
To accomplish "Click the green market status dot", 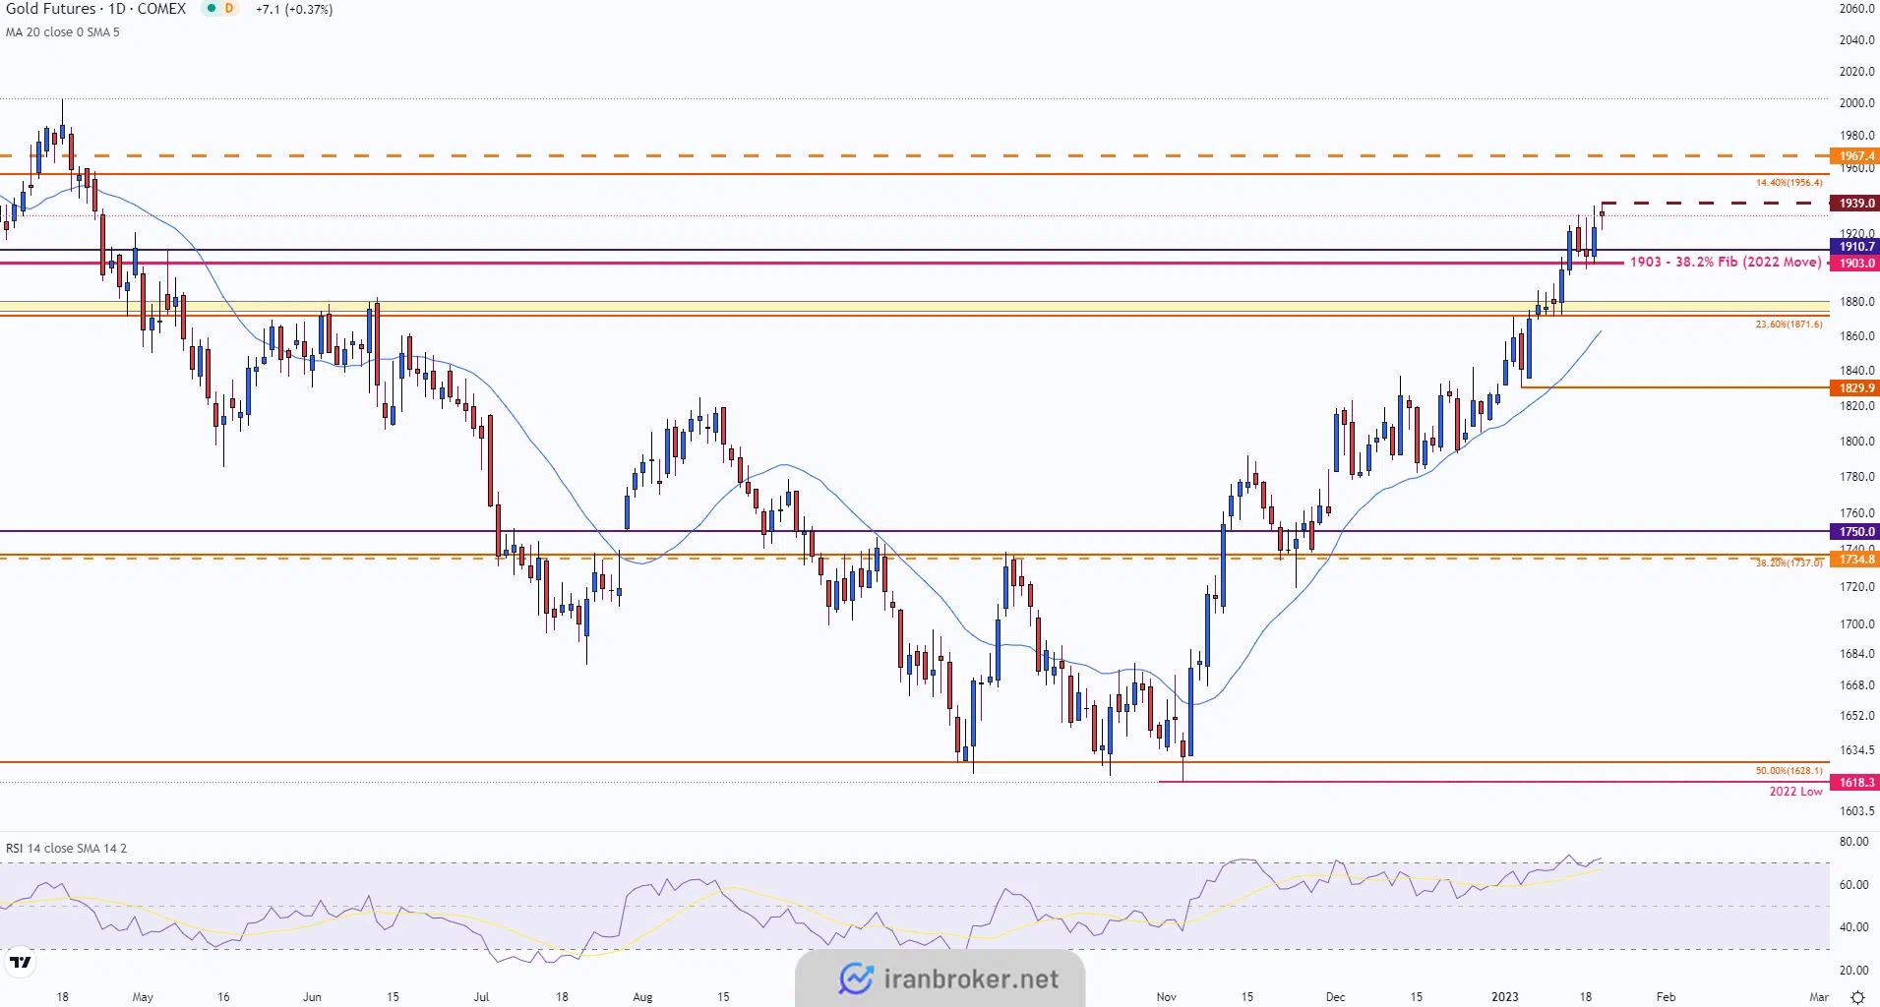I will [x=211, y=9].
